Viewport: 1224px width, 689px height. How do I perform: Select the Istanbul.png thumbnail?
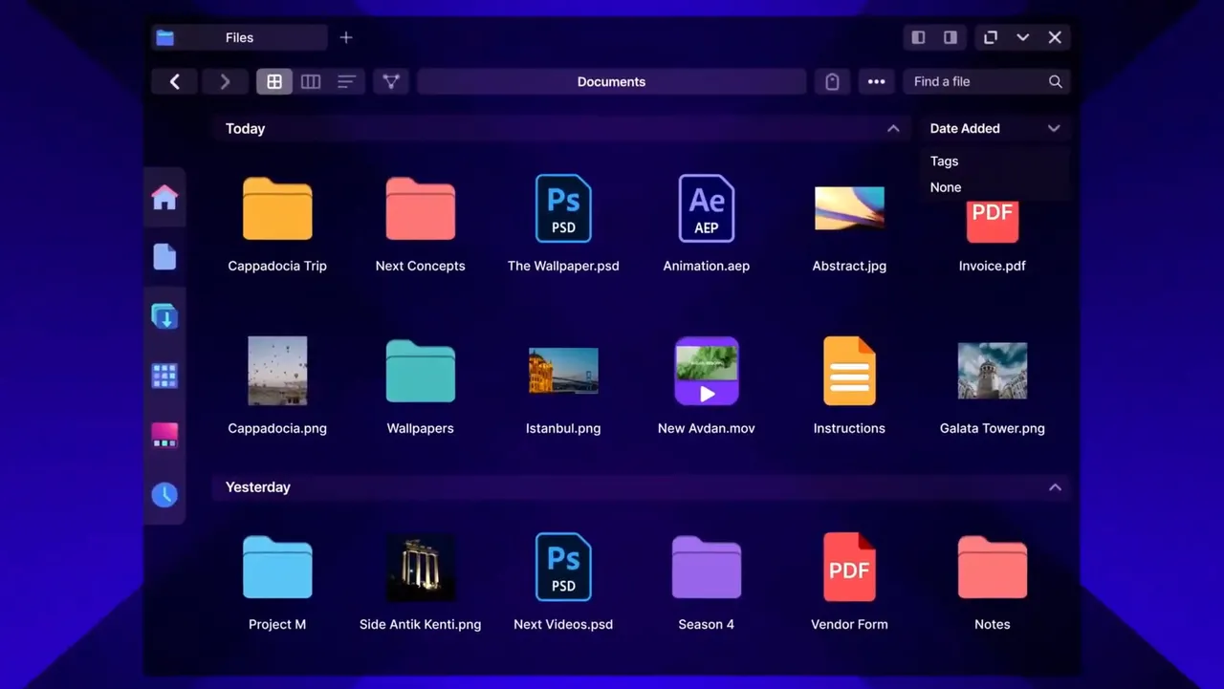pyautogui.click(x=563, y=371)
